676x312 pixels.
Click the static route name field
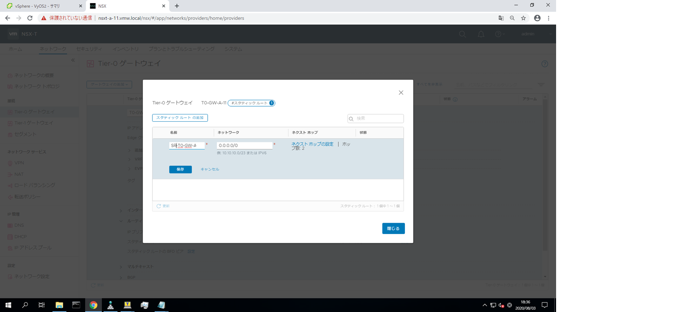tap(187, 146)
